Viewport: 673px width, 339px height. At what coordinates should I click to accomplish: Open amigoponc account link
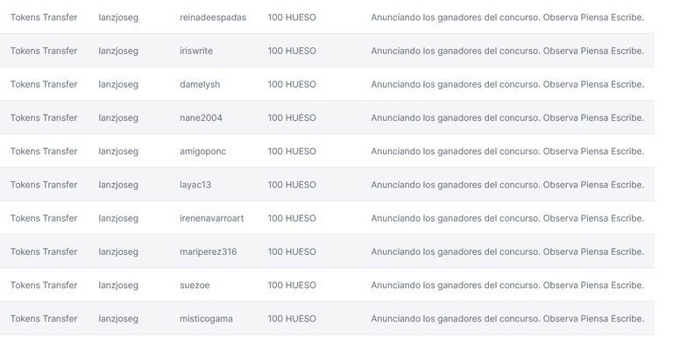click(202, 152)
